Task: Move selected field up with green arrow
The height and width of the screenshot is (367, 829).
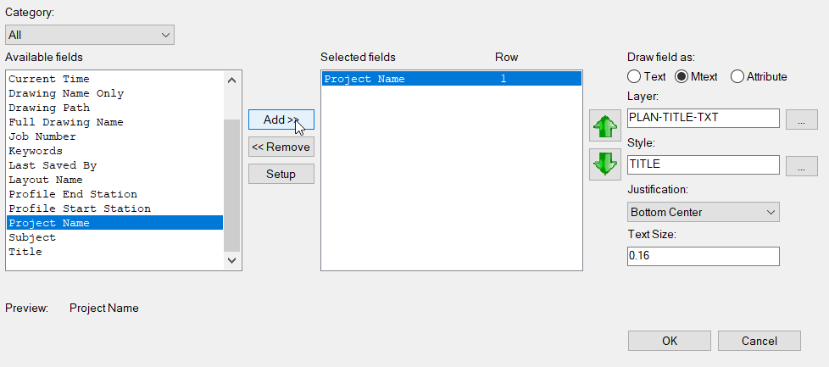Action: 605,127
